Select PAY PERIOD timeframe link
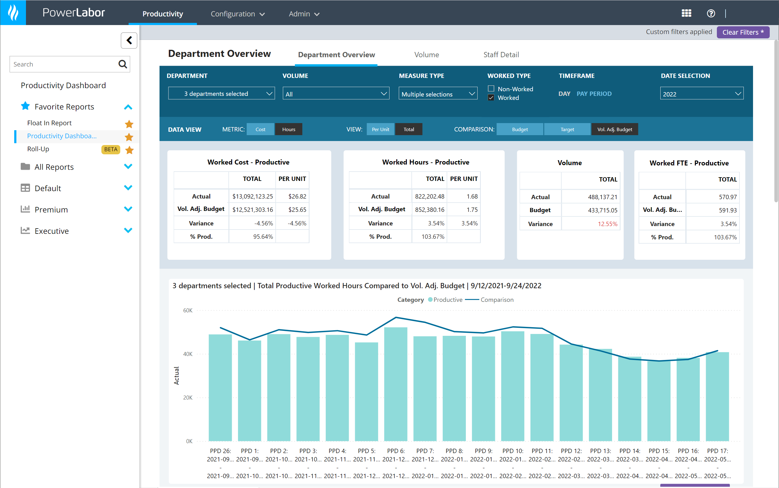Screen dimensions: 779x488 coord(594,94)
